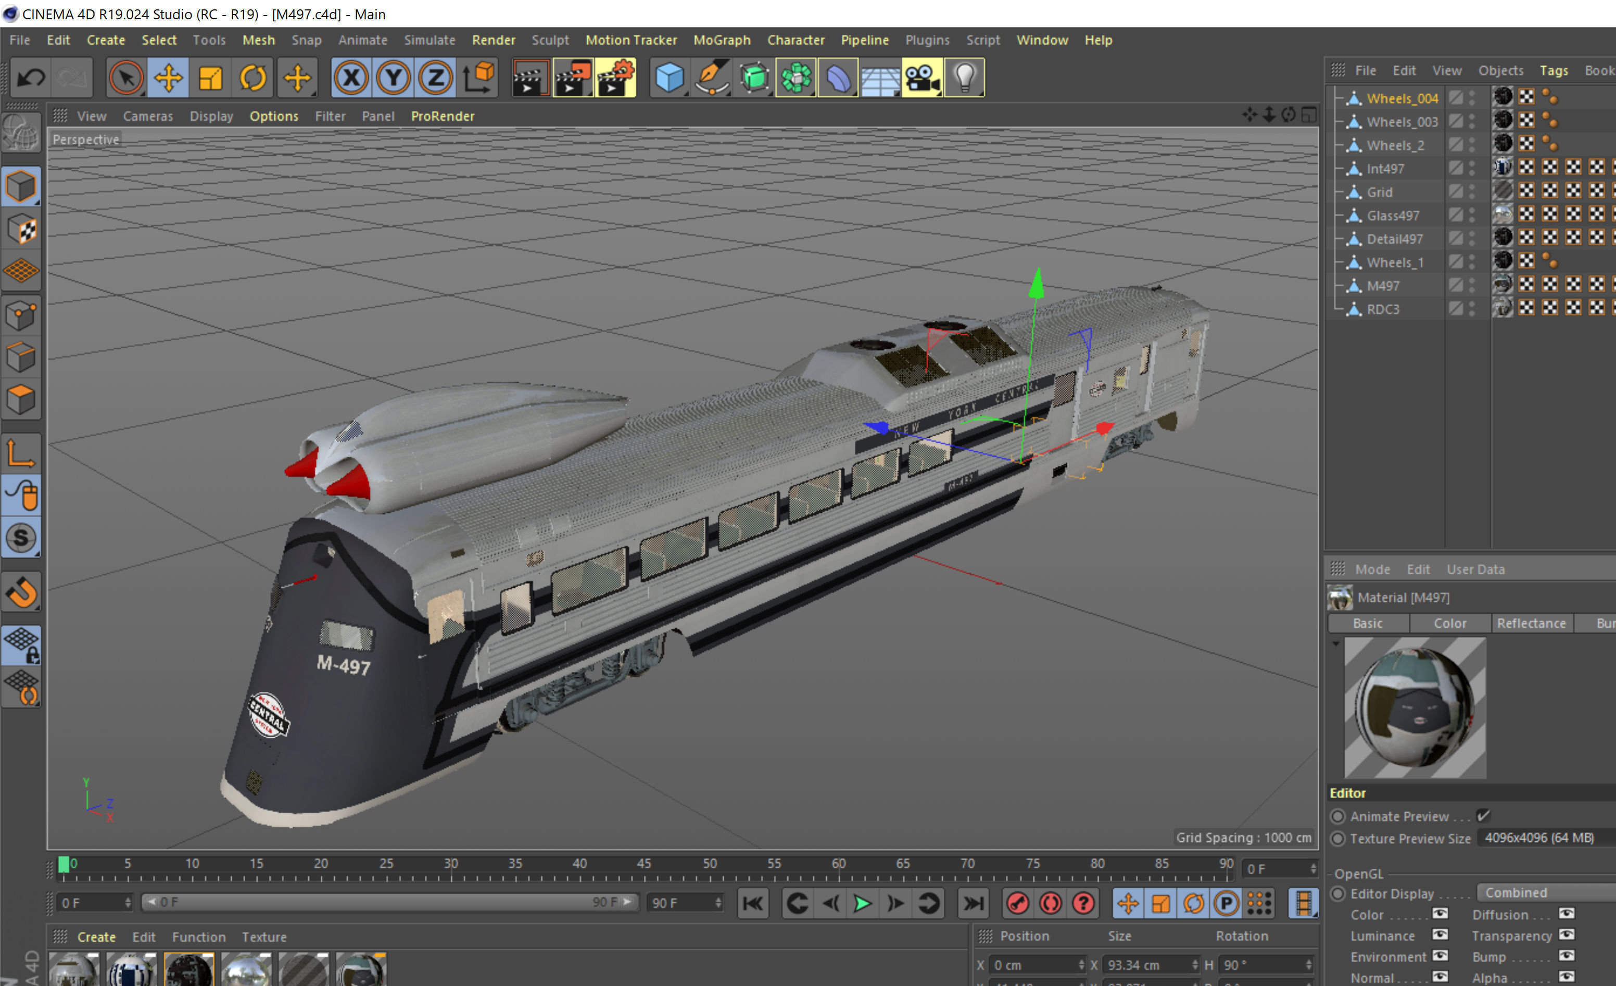Add a Cube primitive object
Screen dimensions: 1616x986
click(x=669, y=79)
